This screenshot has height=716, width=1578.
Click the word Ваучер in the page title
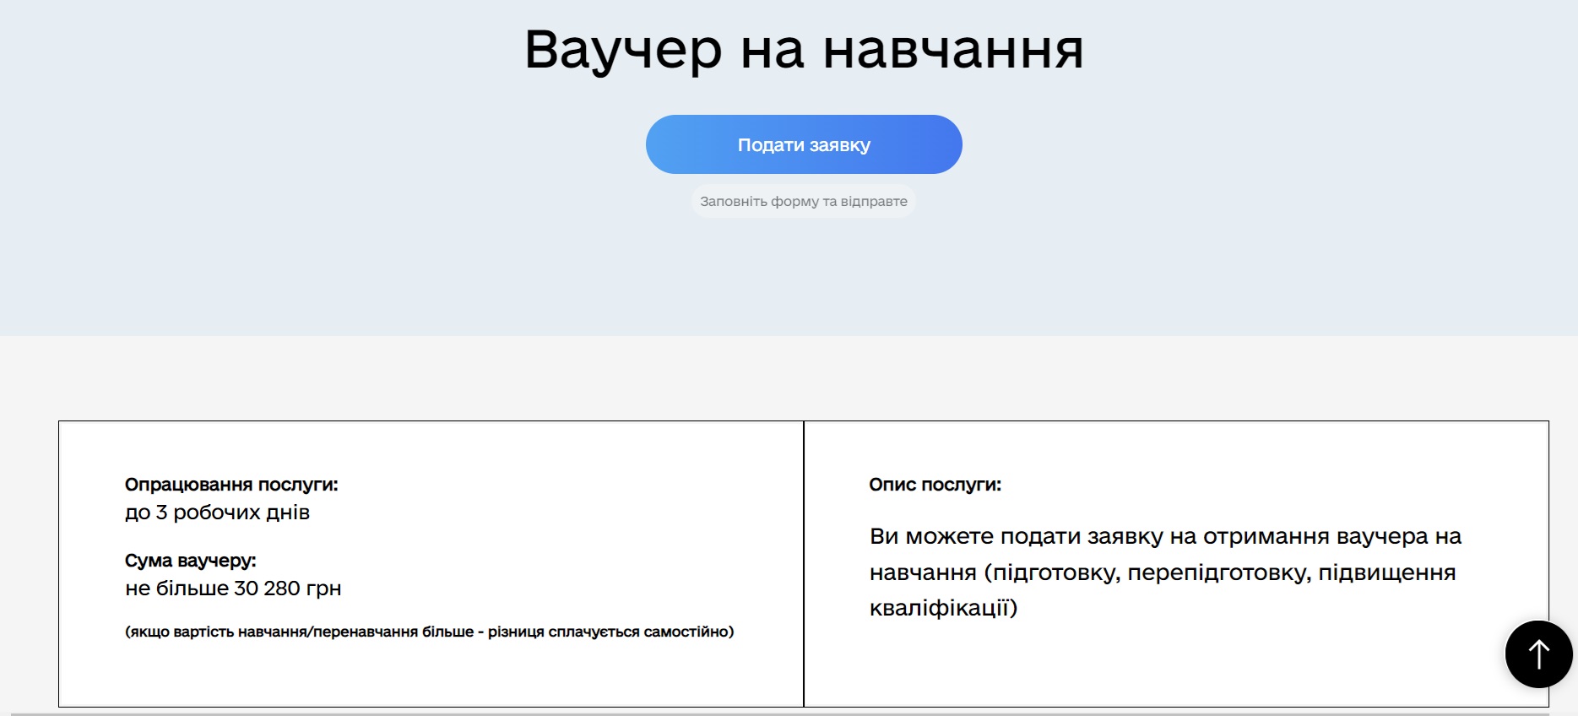click(x=623, y=49)
